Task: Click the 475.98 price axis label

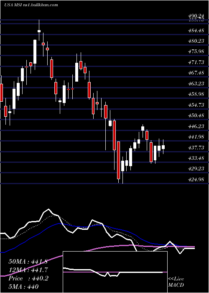Action: (x=196, y=51)
